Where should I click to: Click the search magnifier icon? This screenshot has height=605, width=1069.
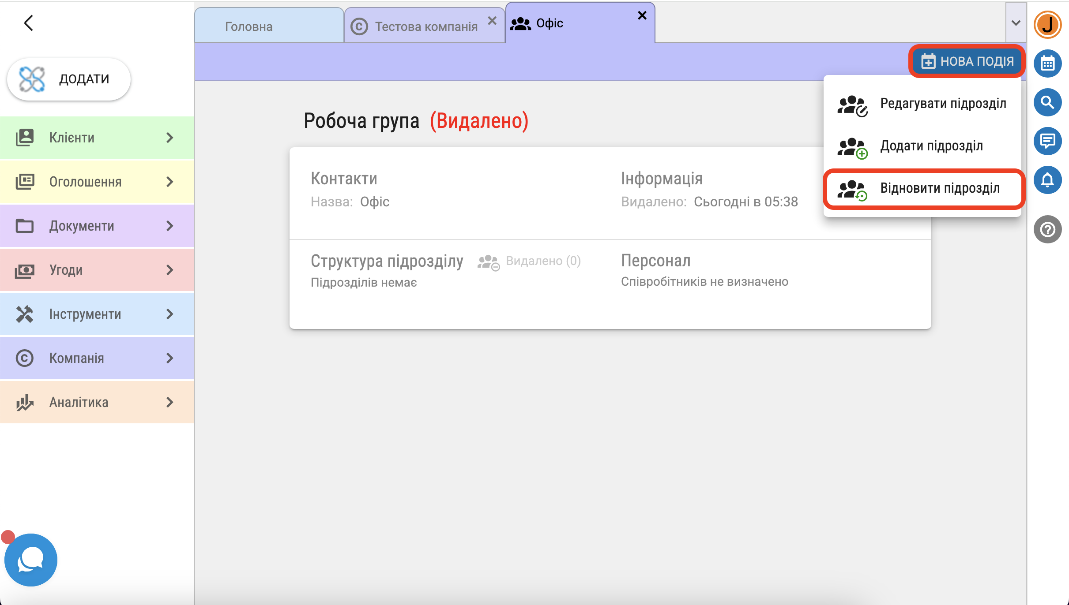point(1047,102)
